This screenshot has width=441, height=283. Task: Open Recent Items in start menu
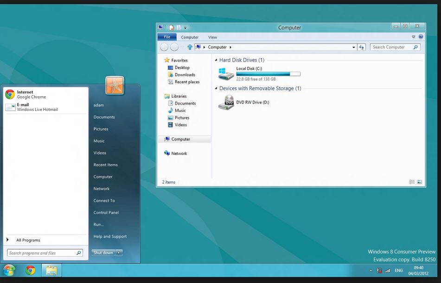[105, 165]
